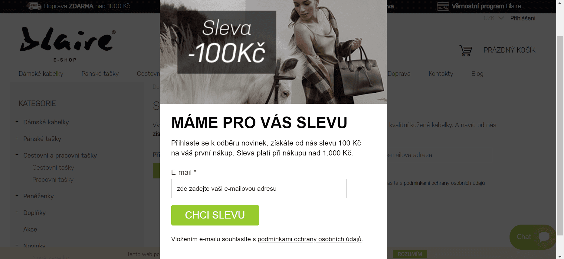Select Cestovní tašky subcategory
564x259 pixels.
point(53,168)
